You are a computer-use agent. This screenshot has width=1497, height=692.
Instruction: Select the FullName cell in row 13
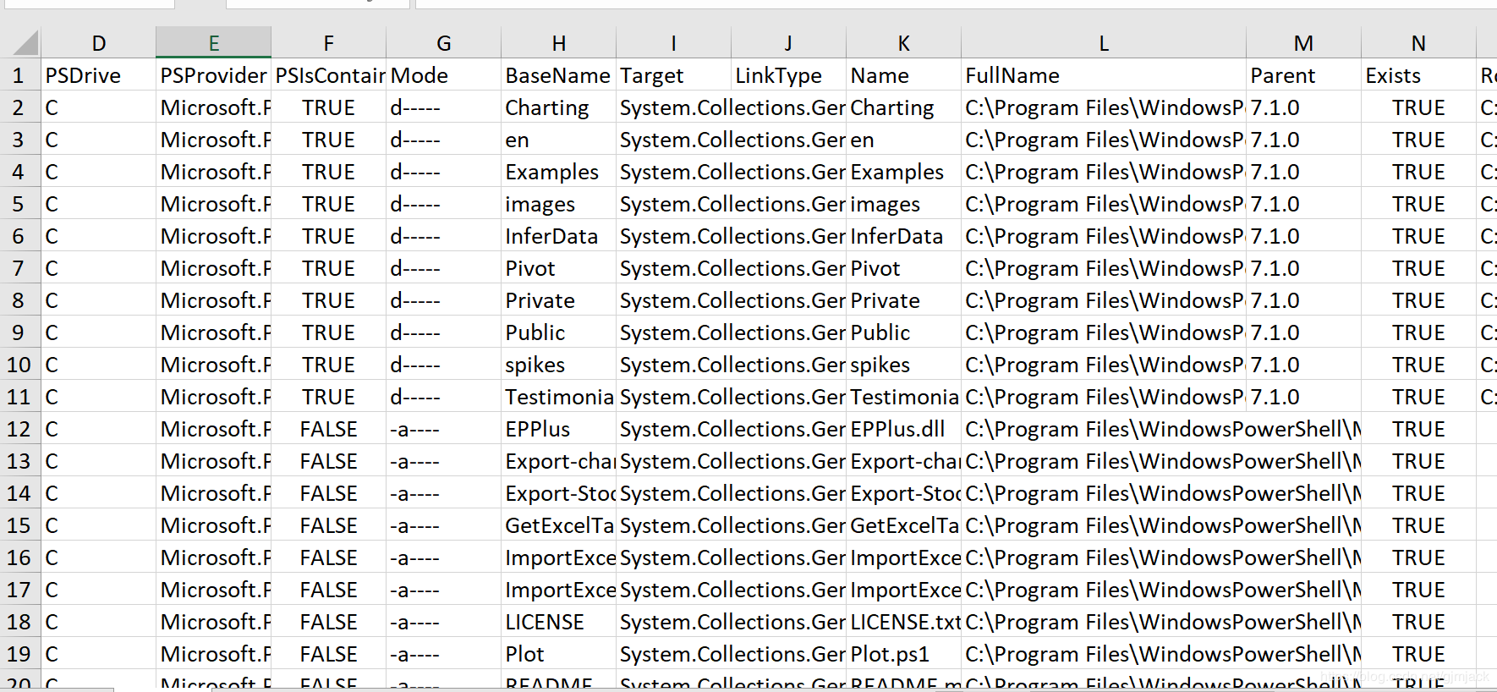(x=1104, y=461)
